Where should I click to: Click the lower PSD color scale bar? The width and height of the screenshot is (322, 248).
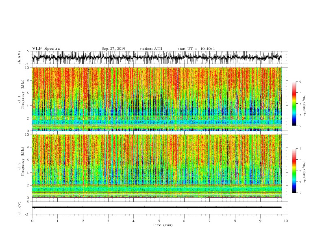pos(294,171)
